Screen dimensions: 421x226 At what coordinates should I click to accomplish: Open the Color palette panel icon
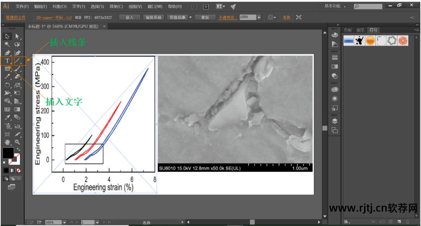(334, 35)
